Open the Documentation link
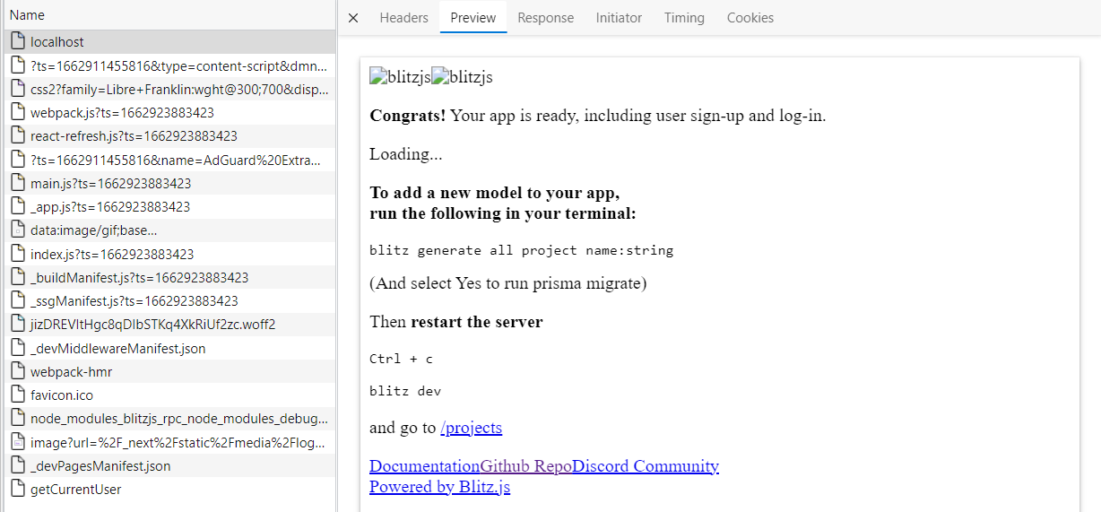This screenshot has height=512, width=1101. pyautogui.click(x=425, y=466)
